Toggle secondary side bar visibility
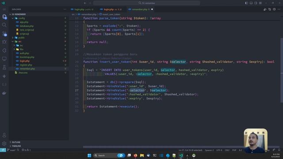283x159 pixels. coord(256,3)
